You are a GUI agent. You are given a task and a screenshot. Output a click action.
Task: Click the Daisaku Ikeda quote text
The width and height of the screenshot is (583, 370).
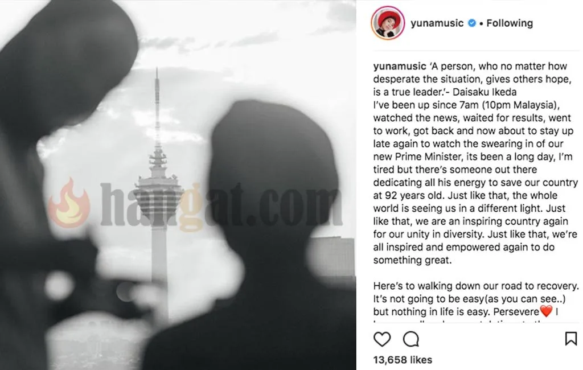point(472,79)
